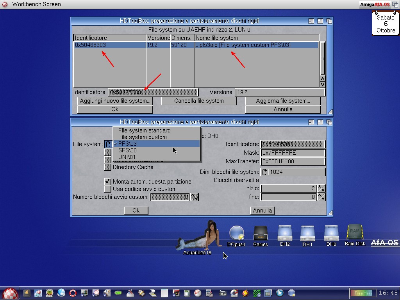The image size is (400, 300).
Task: Open the DOpus4 desktop icon
Action: (x=236, y=234)
